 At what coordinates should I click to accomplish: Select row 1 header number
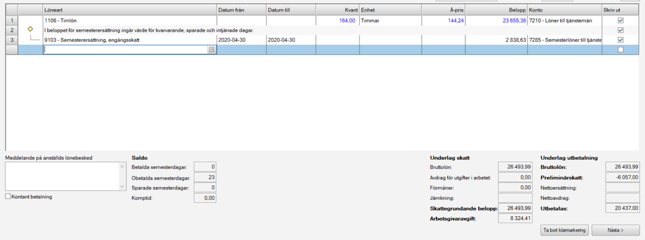click(12, 20)
